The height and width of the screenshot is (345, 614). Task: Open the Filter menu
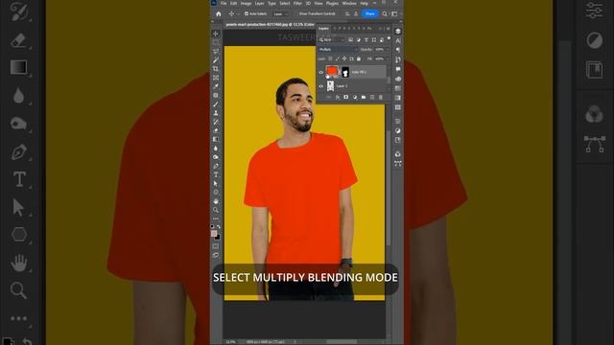[x=297, y=3]
